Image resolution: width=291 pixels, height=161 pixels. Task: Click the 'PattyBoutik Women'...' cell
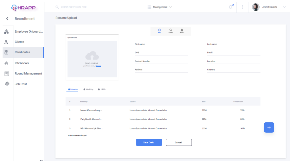[91, 119]
